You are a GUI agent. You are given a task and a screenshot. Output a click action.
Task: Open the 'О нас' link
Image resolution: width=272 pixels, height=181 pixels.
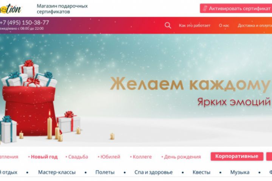(x=224, y=26)
